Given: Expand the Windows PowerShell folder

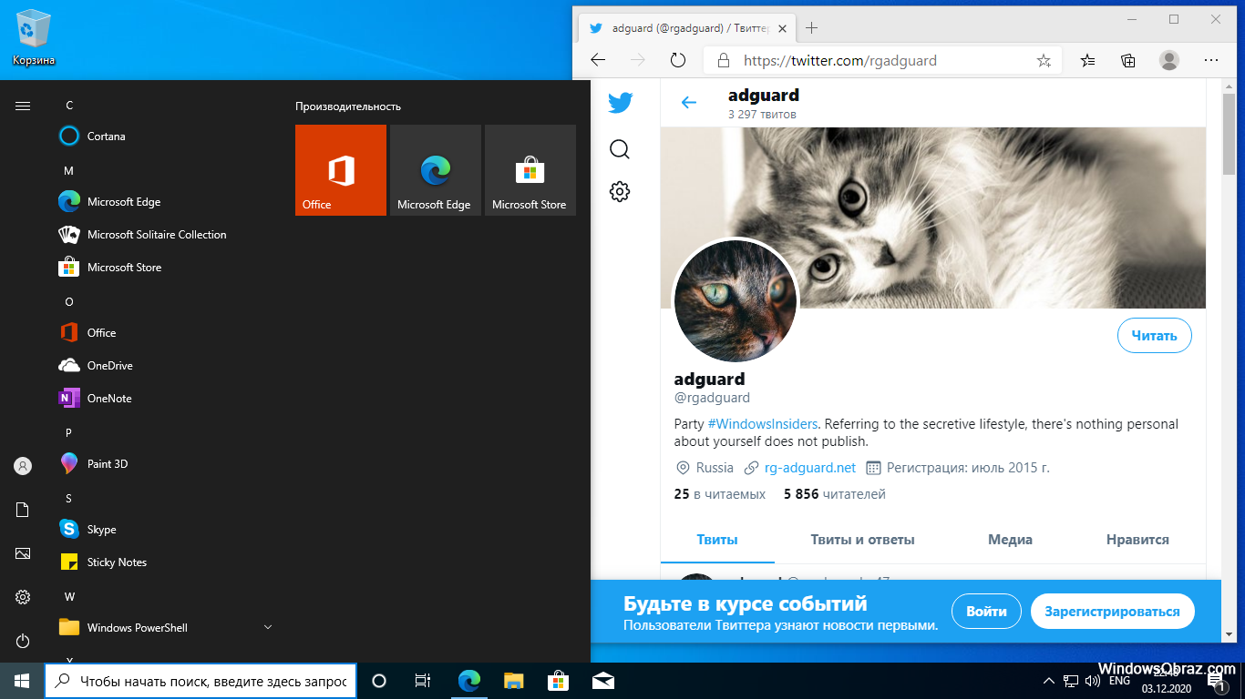Looking at the screenshot, I should point(268,627).
